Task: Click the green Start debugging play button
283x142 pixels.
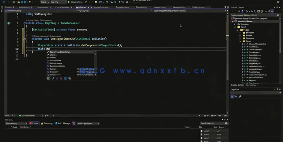Action: [x=69, y=2]
